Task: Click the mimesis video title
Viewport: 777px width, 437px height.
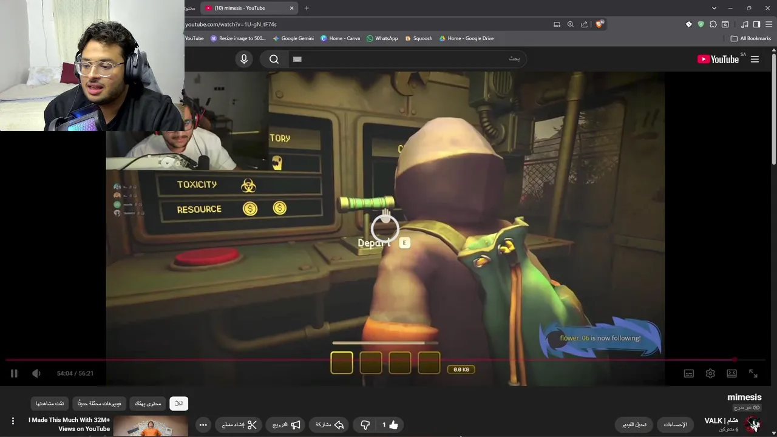Action: click(744, 397)
